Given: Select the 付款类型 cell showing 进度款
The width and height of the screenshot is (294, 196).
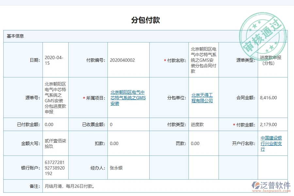Looking at the screenshot, I should [196, 124].
